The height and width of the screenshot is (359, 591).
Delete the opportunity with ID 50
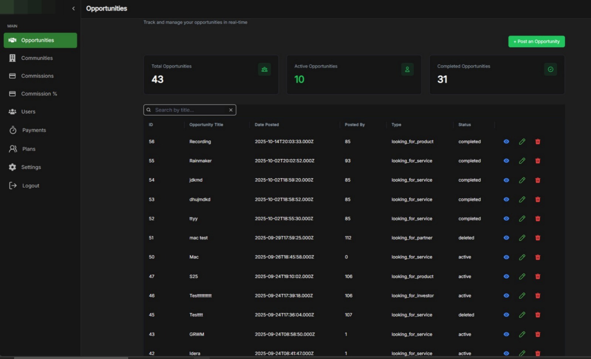tap(538, 257)
